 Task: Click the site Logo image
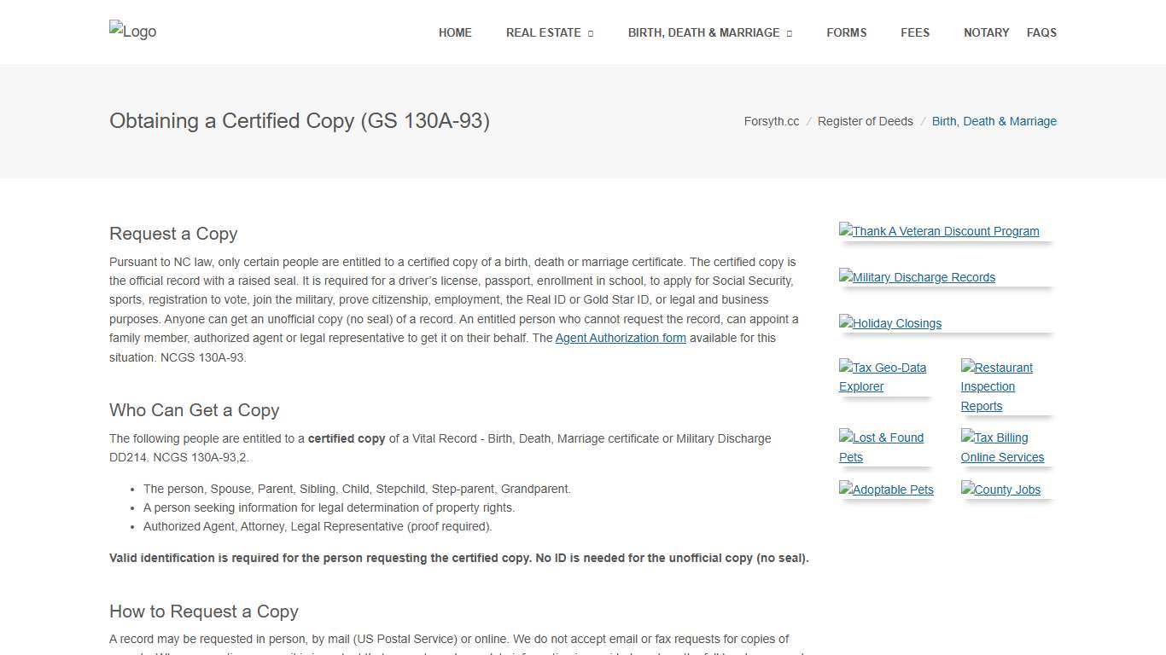point(133,32)
